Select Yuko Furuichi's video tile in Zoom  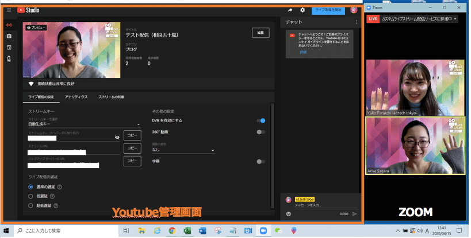point(415,88)
